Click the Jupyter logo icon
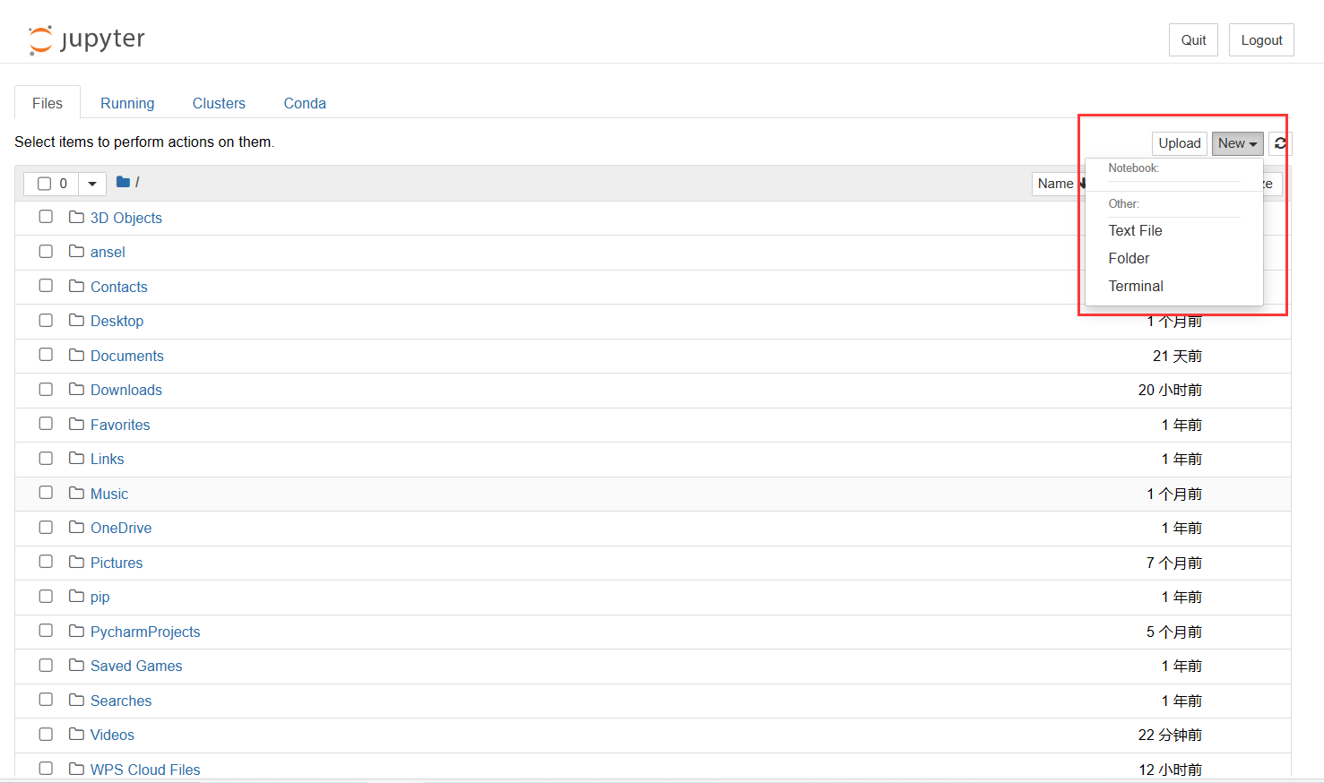Screen dimensions: 1324x783 40,40
